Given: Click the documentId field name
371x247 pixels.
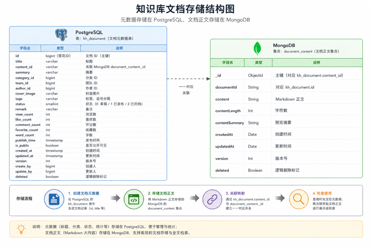Looking at the screenshot, I should pos(226,87).
